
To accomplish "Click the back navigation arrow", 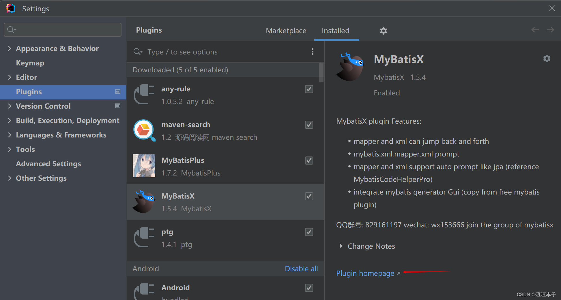I will 535,30.
